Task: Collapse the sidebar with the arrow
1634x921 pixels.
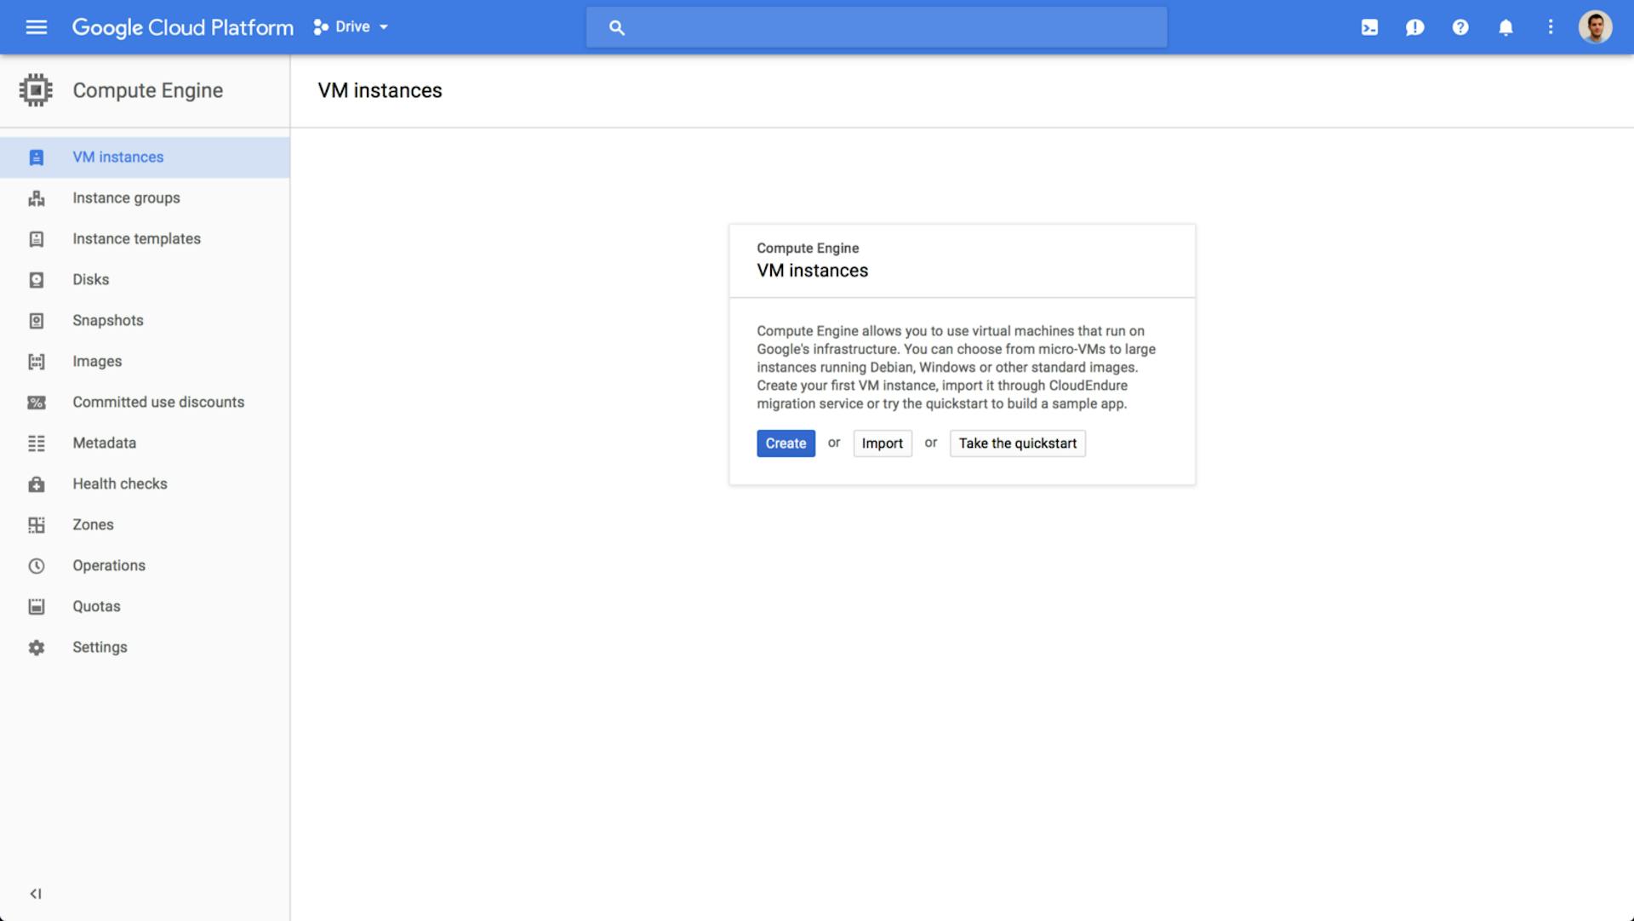Action: click(36, 894)
